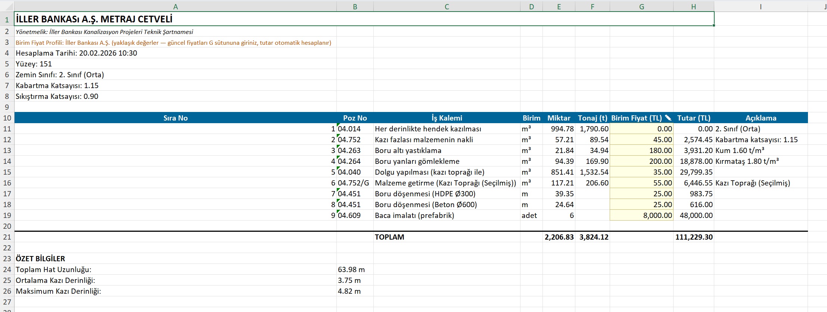Click the İş Kalemi table header
This screenshot has width=827, height=312.
point(447,118)
